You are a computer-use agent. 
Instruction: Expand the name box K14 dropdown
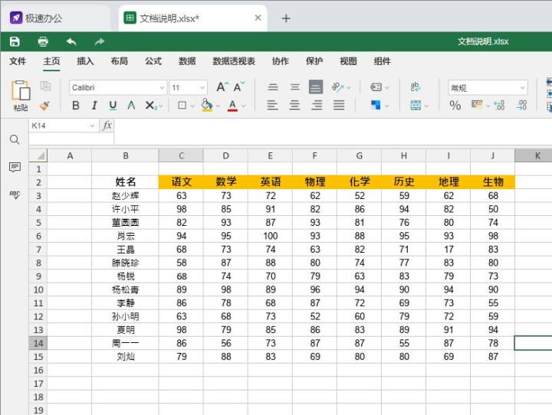(92, 126)
